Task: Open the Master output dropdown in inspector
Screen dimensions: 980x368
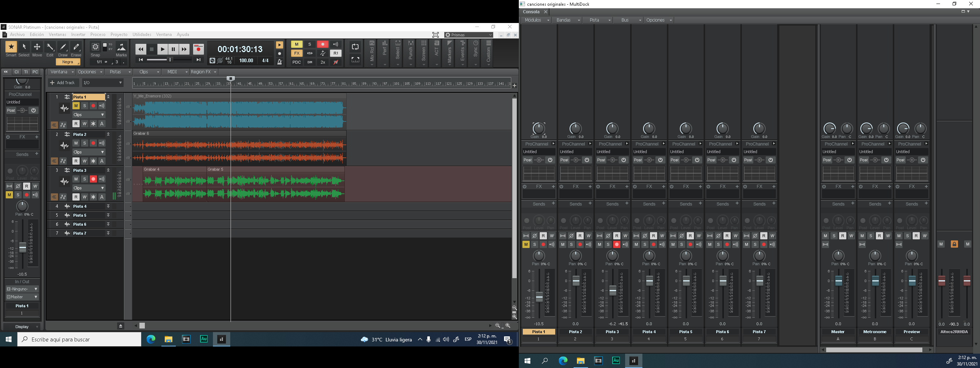Action: pyautogui.click(x=22, y=297)
